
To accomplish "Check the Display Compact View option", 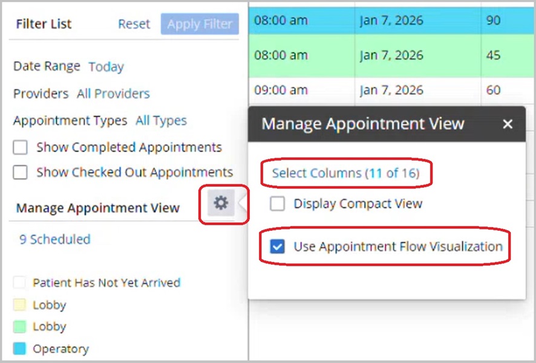I will pos(278,204).
